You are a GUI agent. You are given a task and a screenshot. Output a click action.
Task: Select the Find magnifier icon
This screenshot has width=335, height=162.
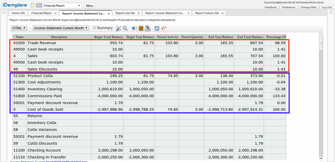(x=125, y=28)
